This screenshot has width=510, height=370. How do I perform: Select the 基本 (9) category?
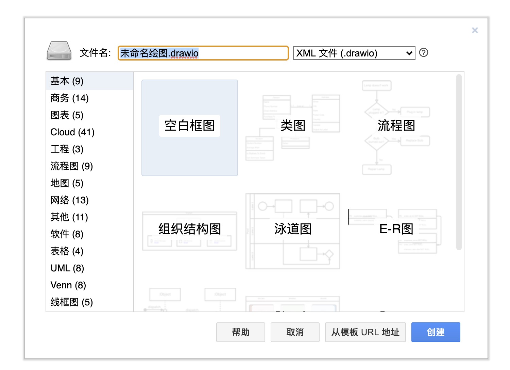click(90, 81)
